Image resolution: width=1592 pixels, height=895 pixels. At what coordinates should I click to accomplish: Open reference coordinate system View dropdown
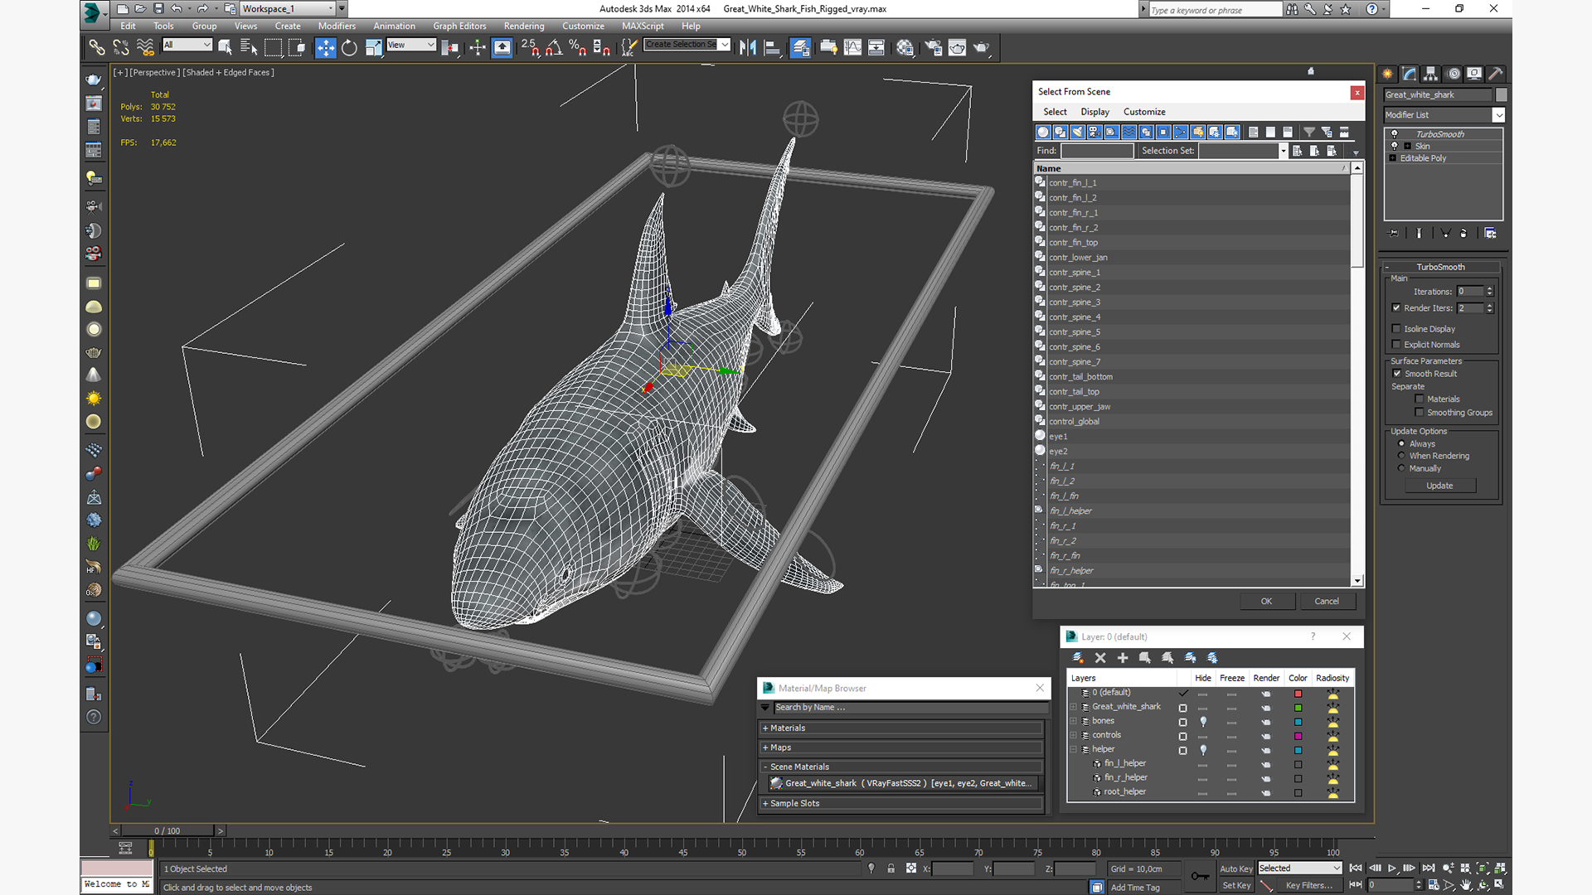(x=411, y=45)
